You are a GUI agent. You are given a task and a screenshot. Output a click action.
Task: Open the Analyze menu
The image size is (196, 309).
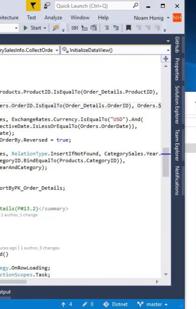[53, 17]
